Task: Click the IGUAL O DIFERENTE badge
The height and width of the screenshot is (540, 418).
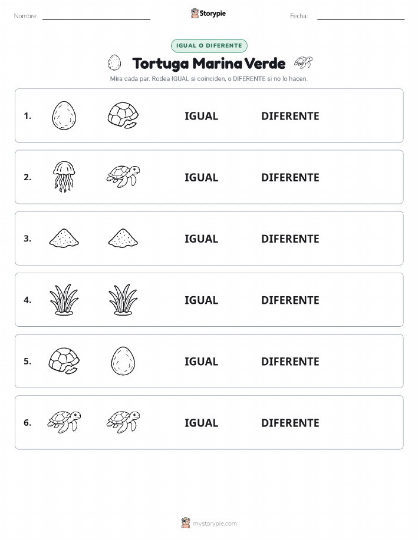Action: coord(209,45)
